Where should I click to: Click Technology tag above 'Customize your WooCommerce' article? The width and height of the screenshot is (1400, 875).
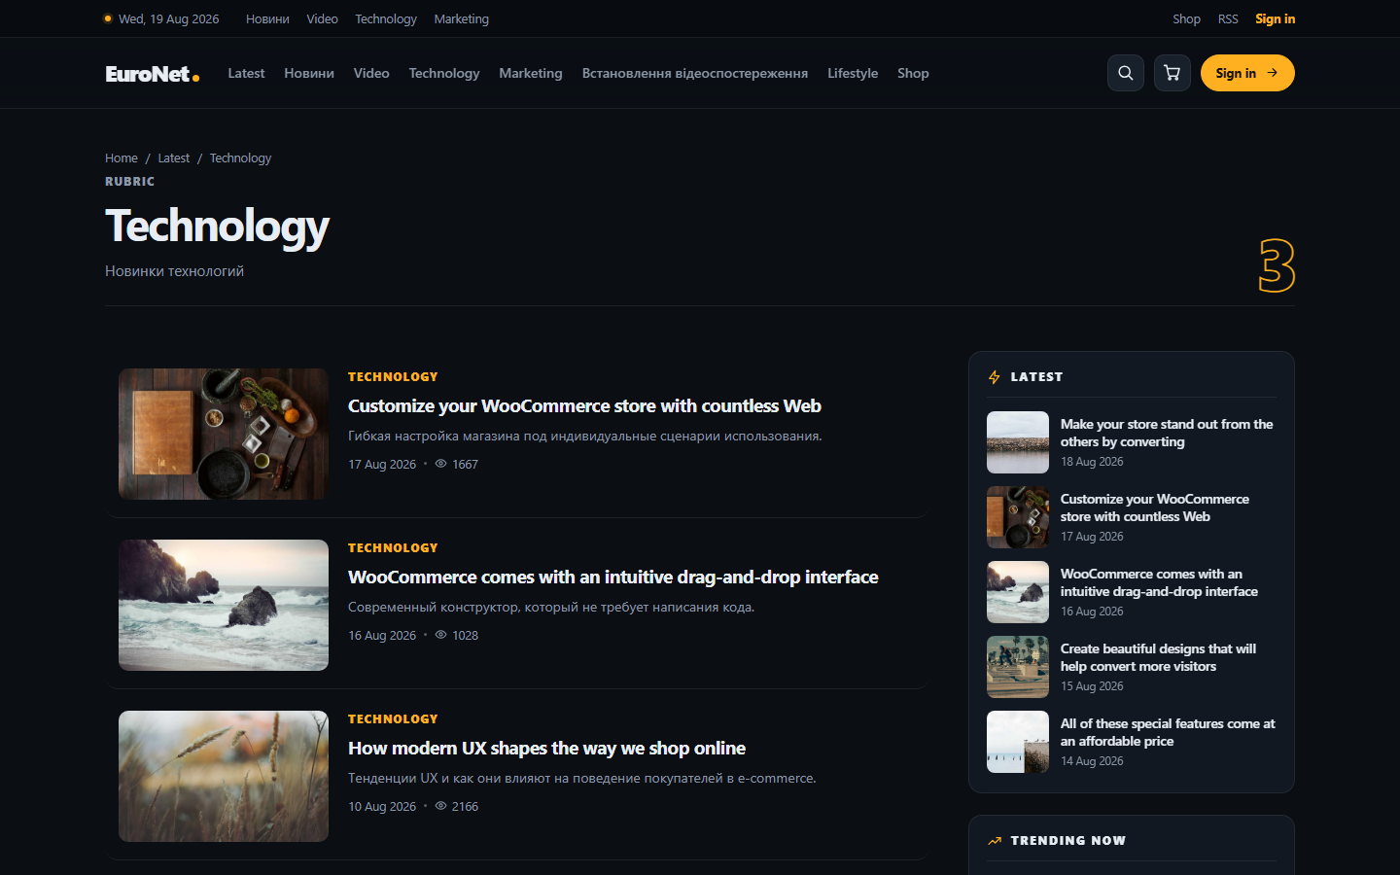393,377
